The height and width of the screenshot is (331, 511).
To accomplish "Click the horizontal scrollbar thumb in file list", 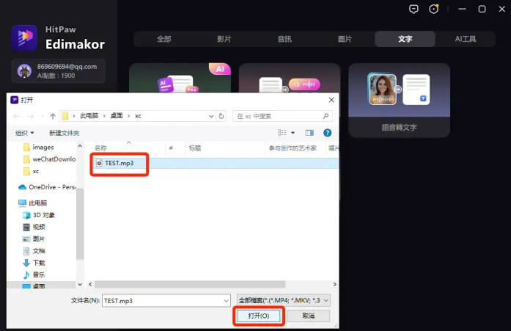I will coord(190,284).
